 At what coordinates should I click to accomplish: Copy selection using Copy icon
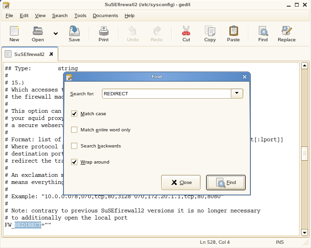pos(210,34)
